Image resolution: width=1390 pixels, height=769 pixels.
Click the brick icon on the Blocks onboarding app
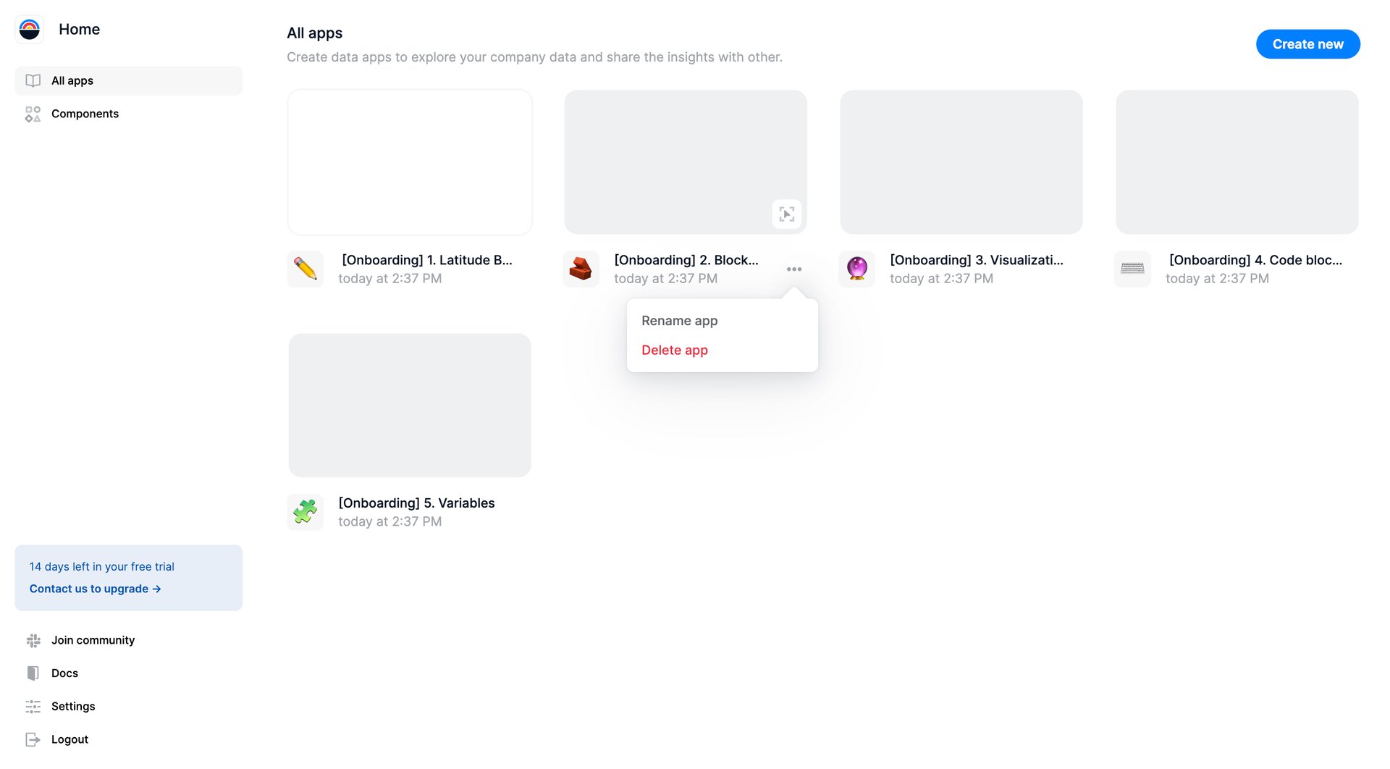pyautogui.click(x=581, y=269)
